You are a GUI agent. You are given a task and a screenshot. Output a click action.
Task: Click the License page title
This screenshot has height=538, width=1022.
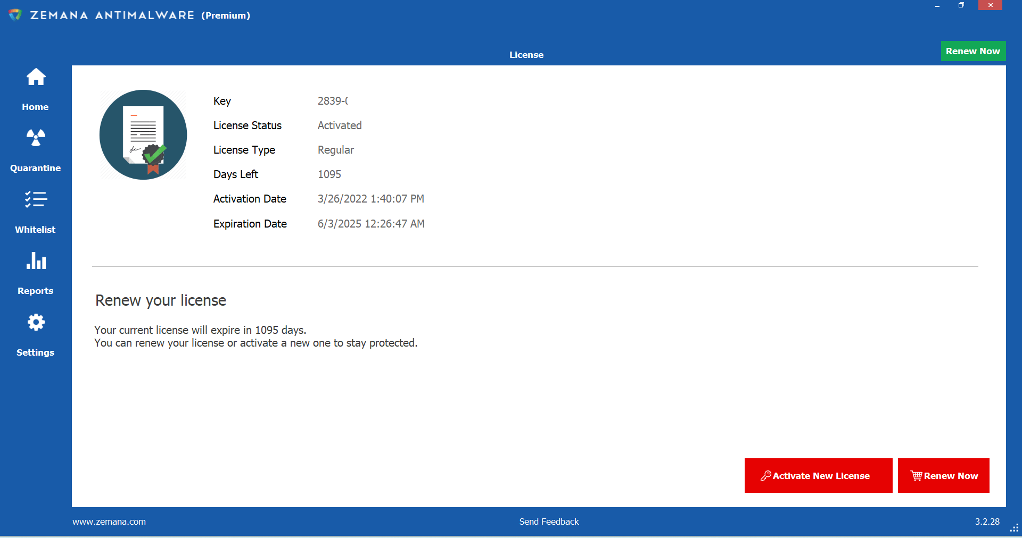526,55
